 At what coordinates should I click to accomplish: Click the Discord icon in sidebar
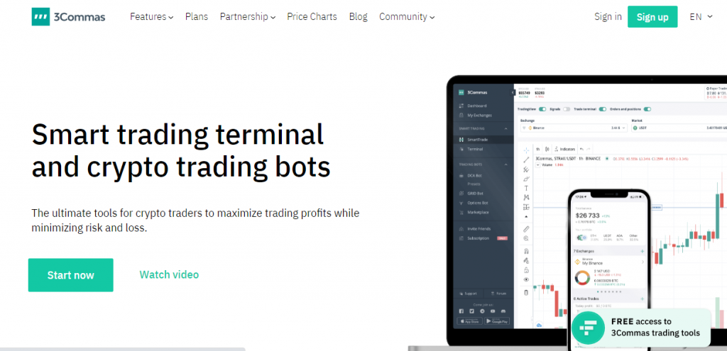[503, 311]
